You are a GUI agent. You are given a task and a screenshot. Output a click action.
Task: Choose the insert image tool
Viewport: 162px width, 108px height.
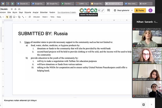click(14, 17)
